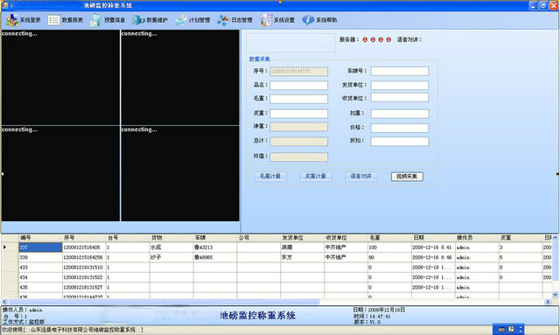The width and height of the screenshot is (560, 335).
Task: Click the 语音对讲 intercom button
Action: click(x=361, y=176)
